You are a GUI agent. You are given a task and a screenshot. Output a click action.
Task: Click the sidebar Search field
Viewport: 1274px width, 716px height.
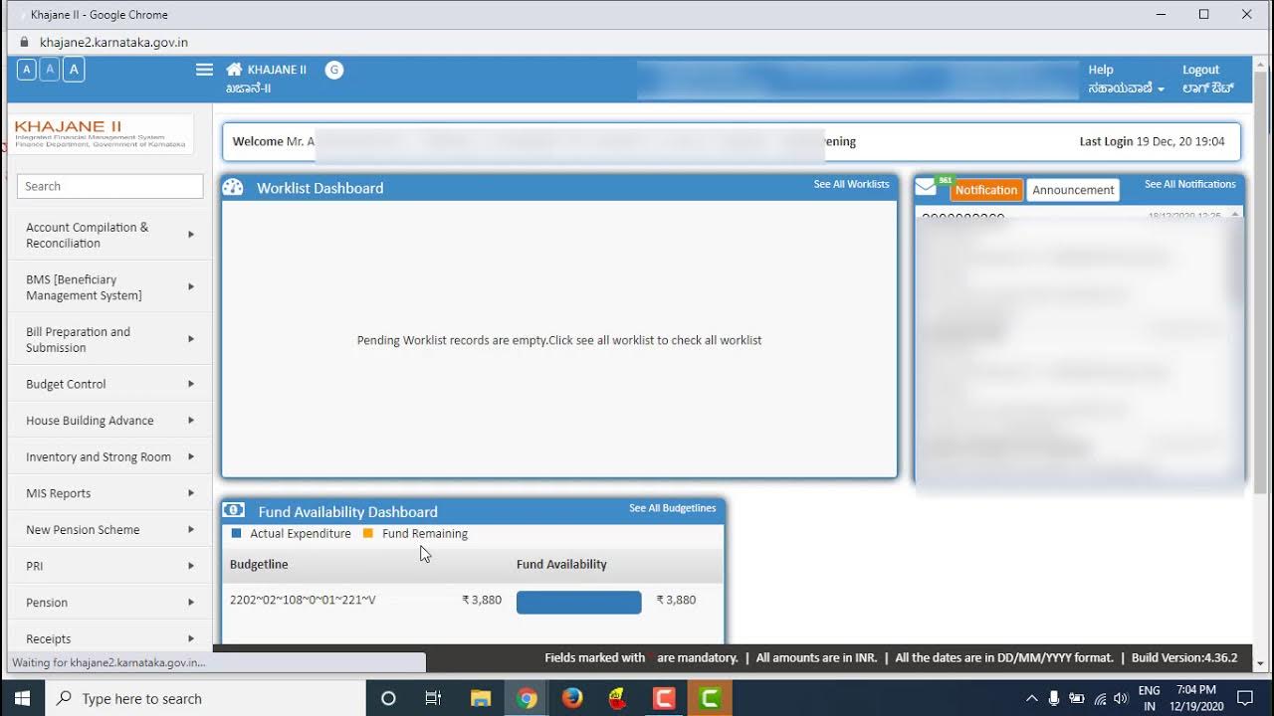click(x=109, y=186)
